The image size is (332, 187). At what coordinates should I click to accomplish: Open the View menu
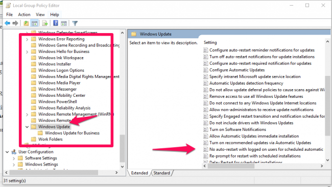(x=40, y=15)
